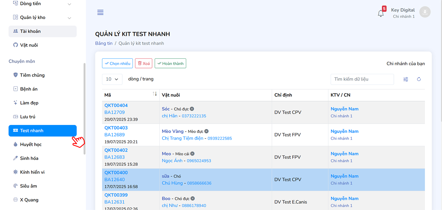Select the X Quang x-ray icon in sidebar
442x210 pixels.
[15, 199]
